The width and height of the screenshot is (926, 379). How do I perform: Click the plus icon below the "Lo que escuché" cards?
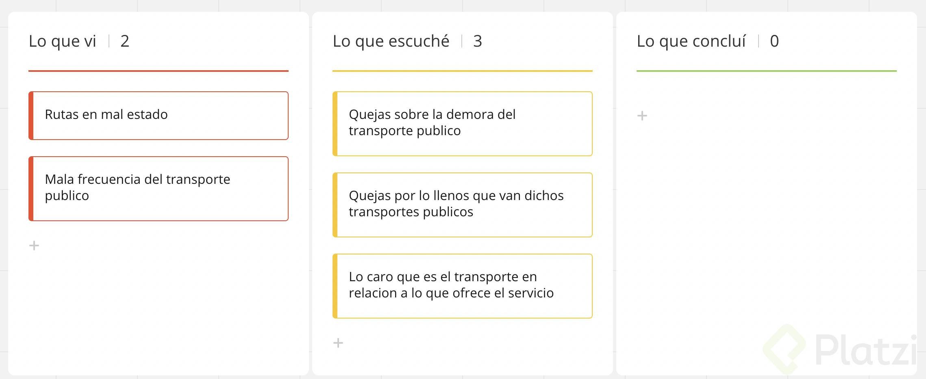pos(338,343)
